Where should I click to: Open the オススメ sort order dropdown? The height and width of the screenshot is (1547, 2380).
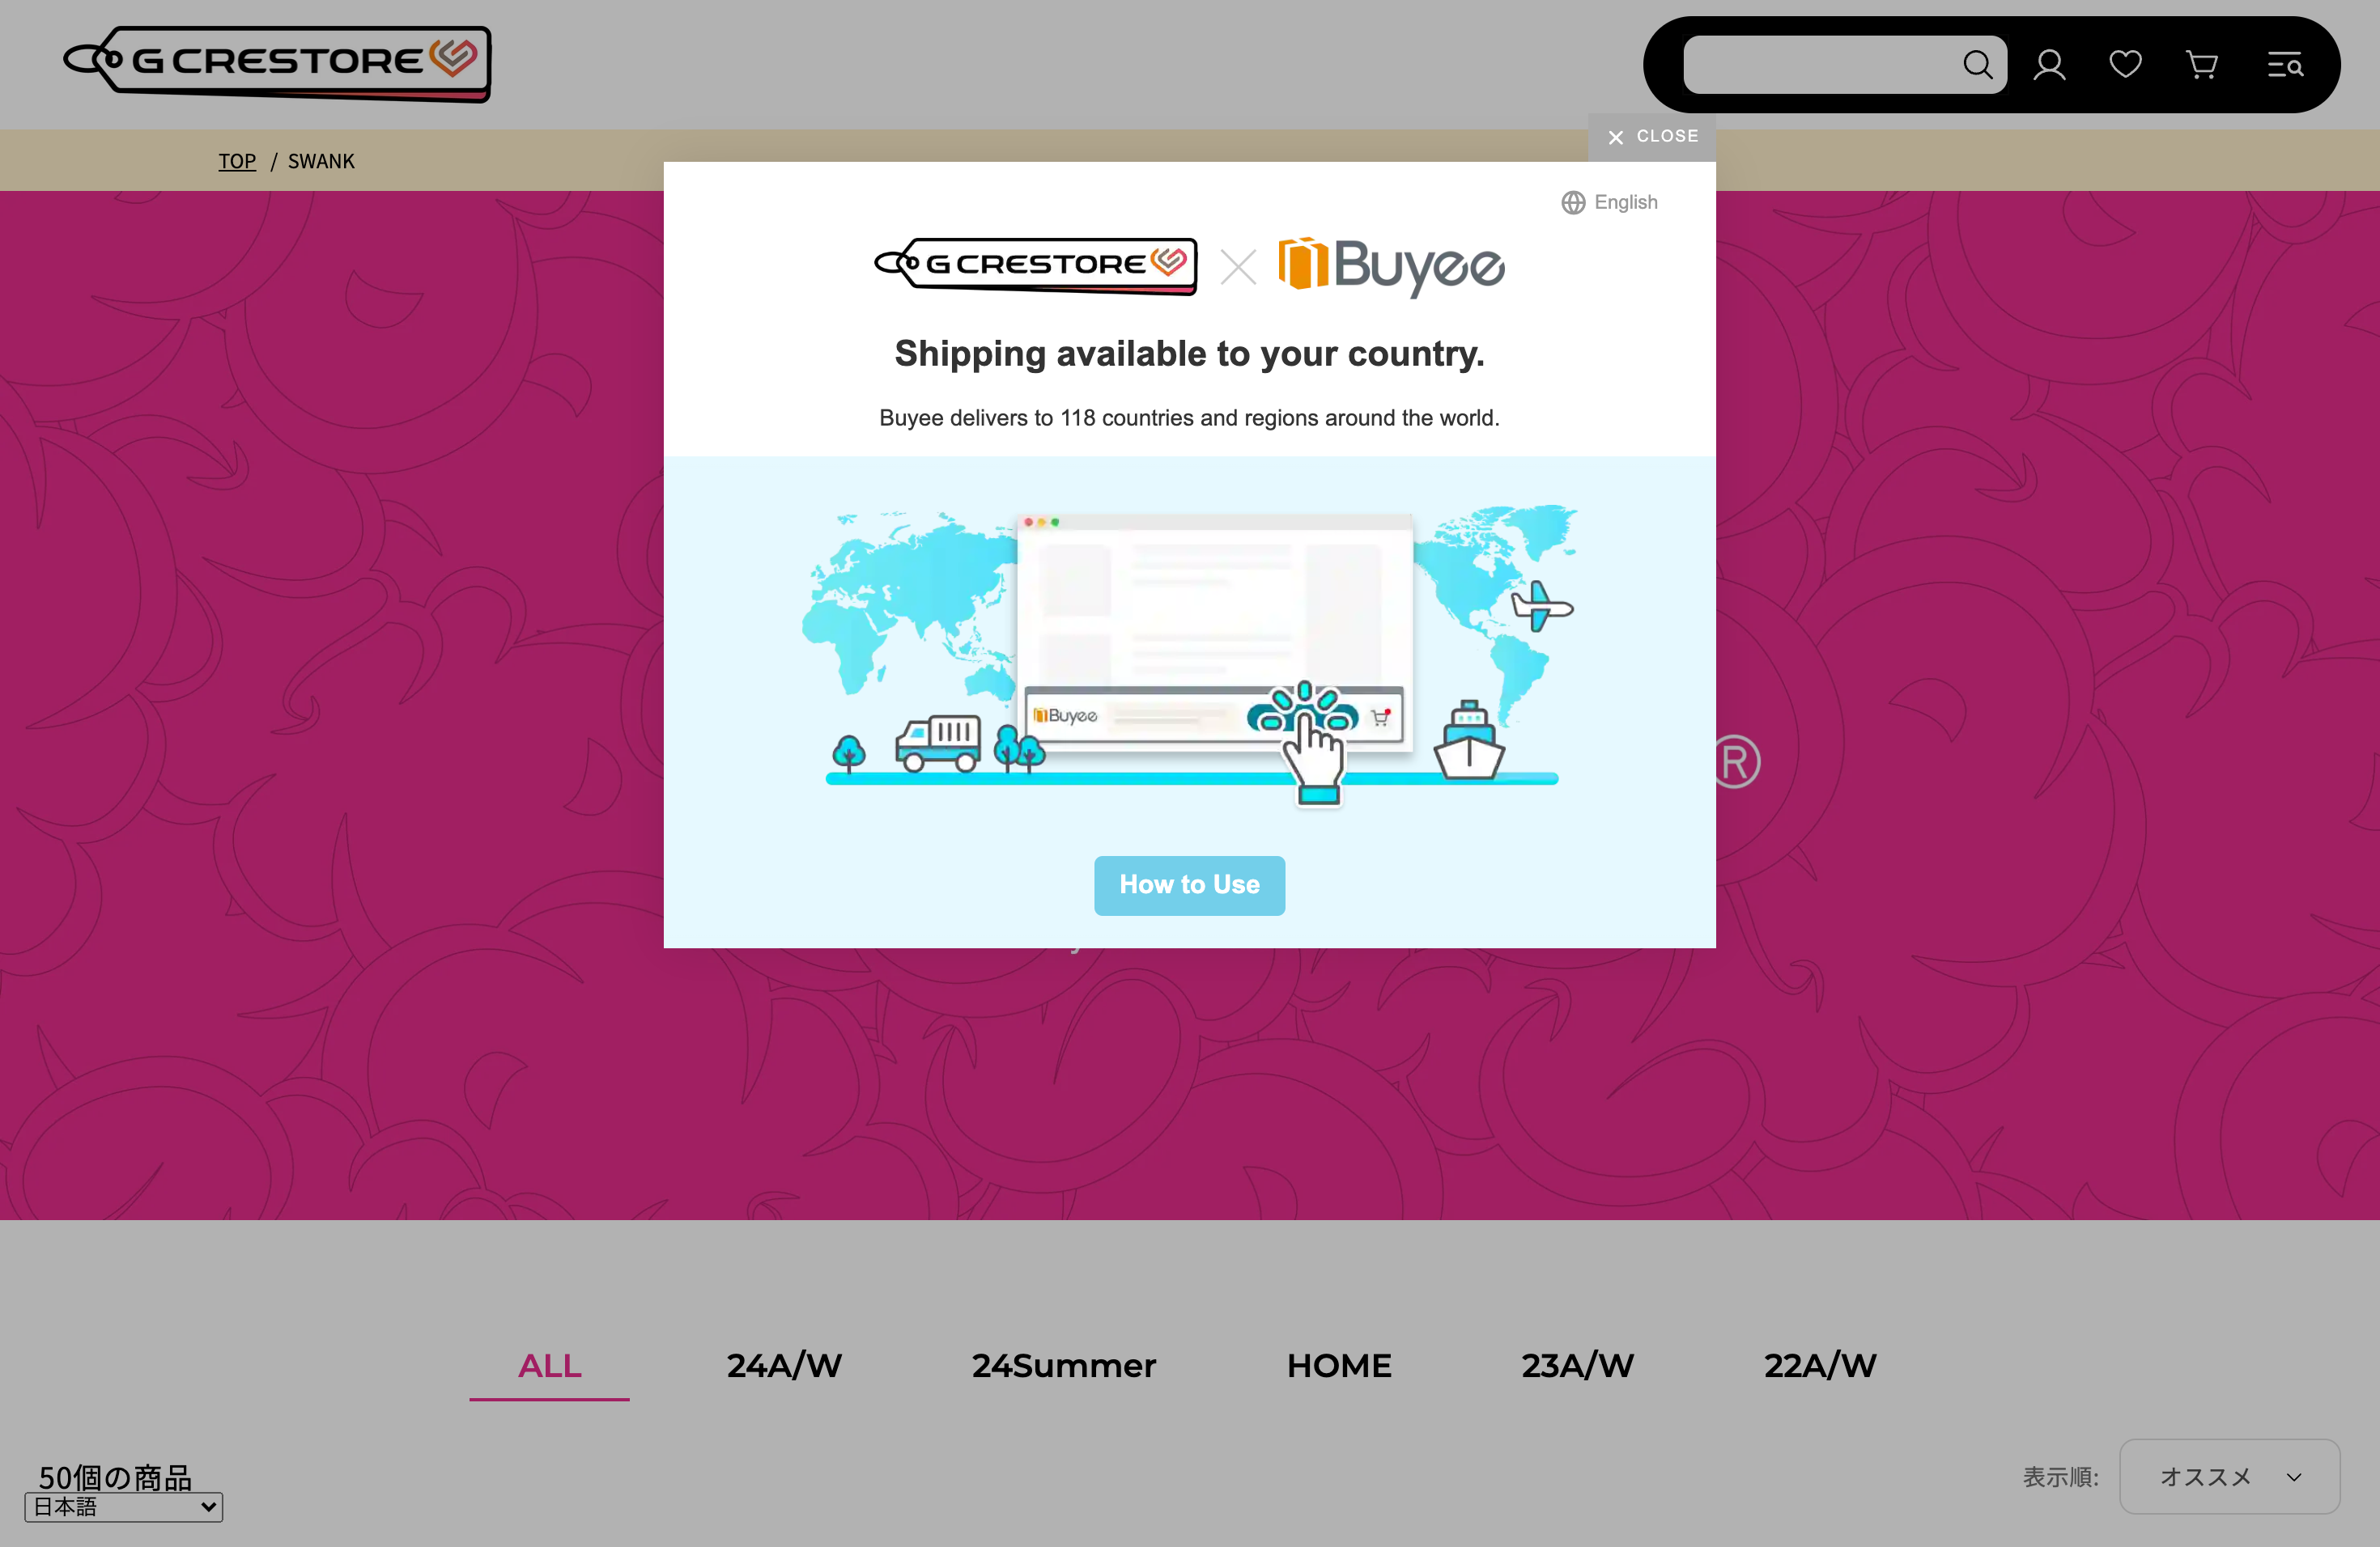[2229, 1476]
